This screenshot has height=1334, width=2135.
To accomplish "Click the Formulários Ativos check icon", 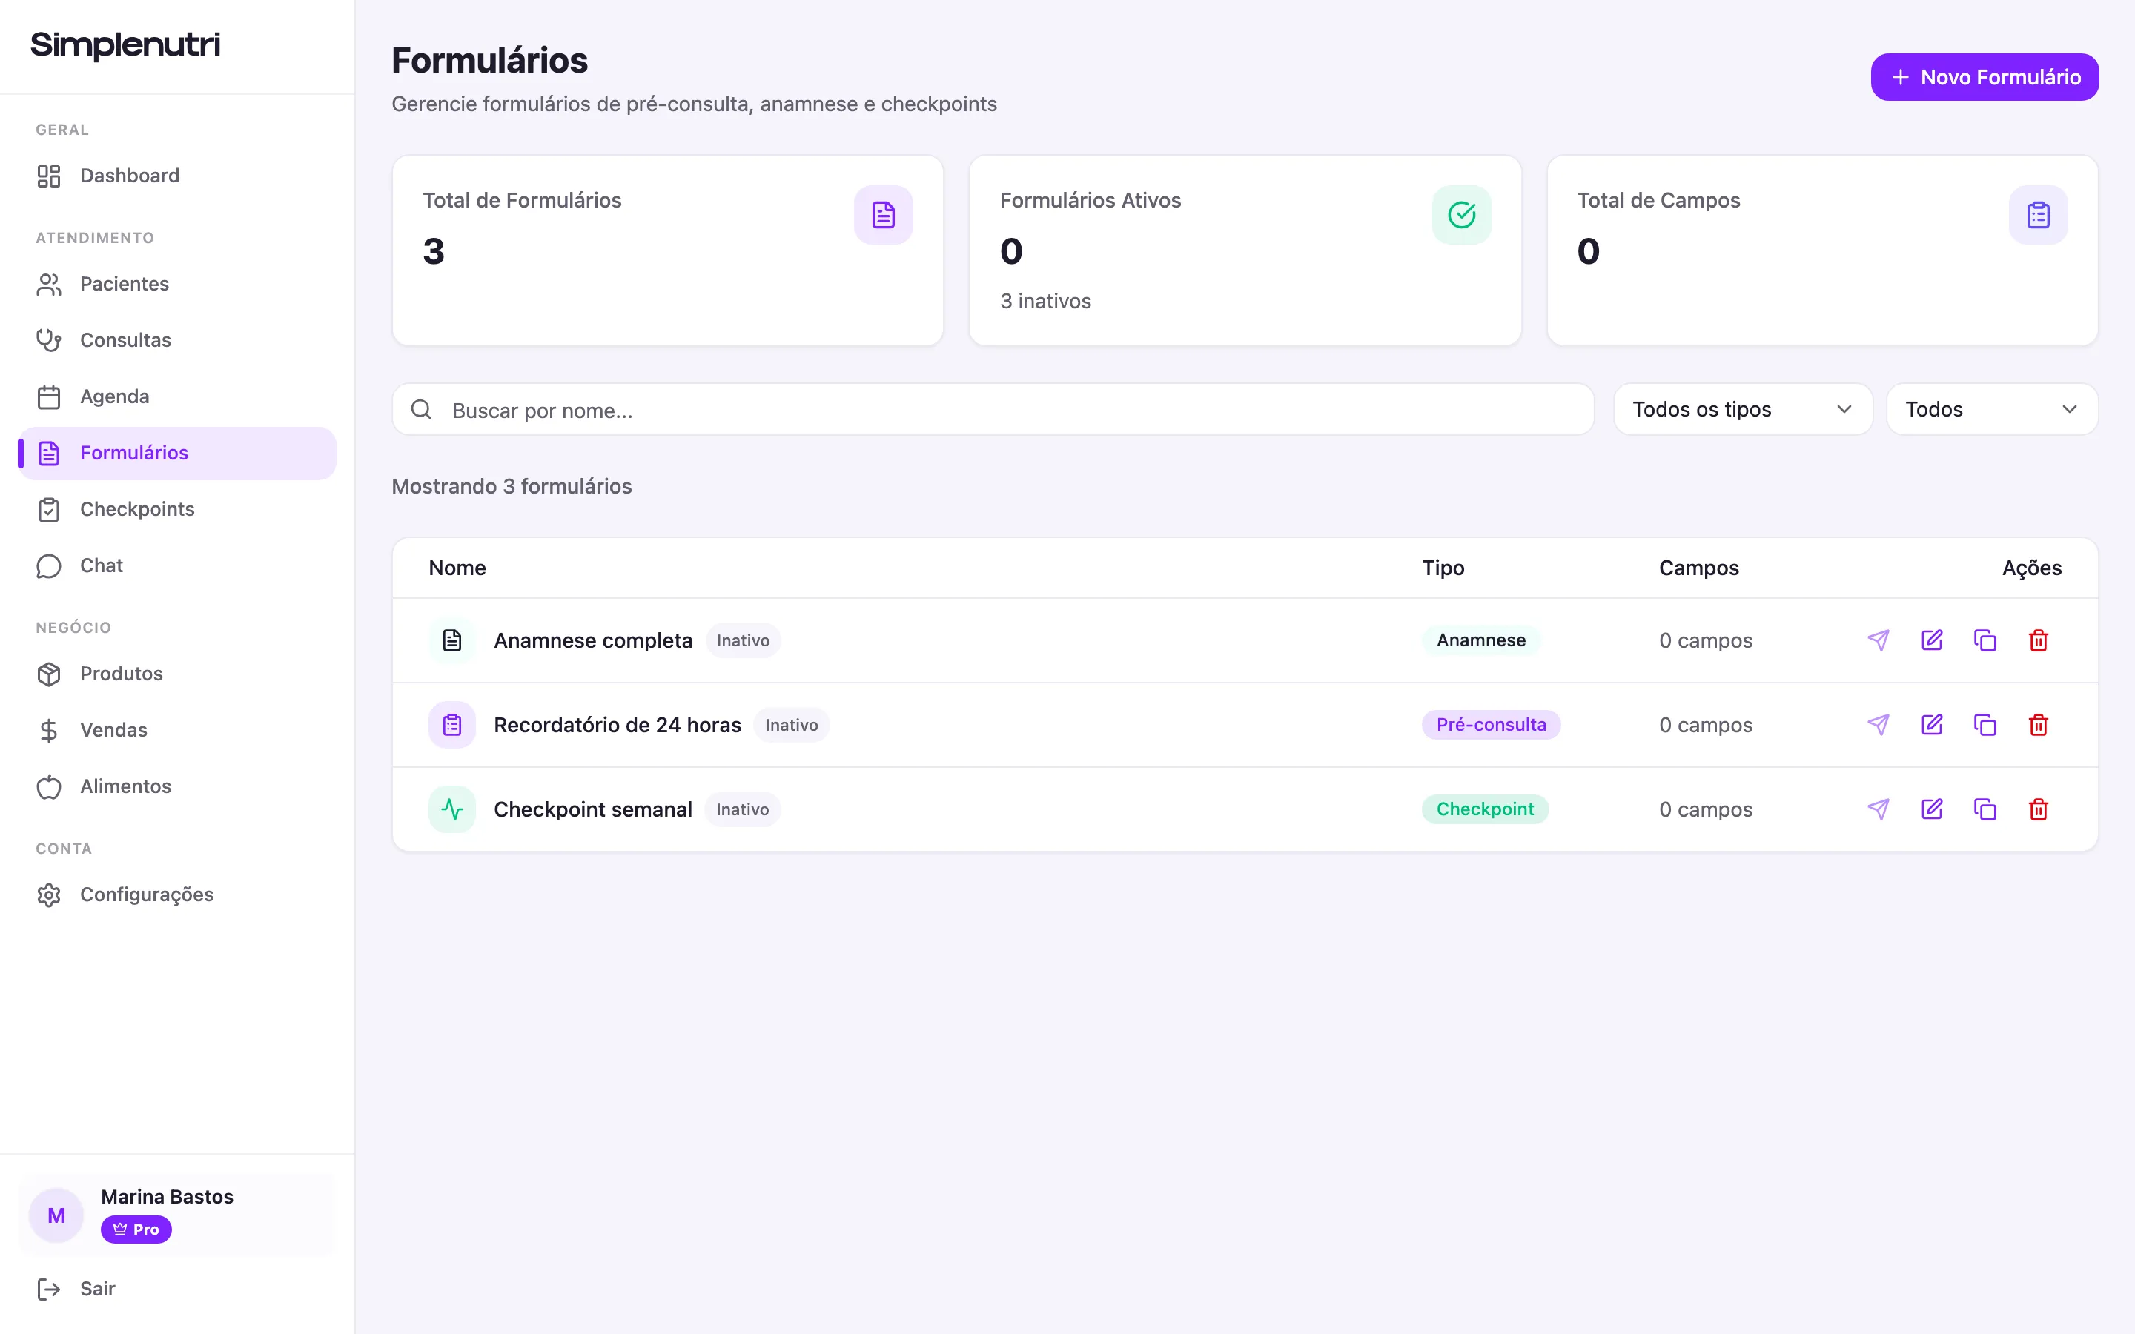I will 1461,214.
